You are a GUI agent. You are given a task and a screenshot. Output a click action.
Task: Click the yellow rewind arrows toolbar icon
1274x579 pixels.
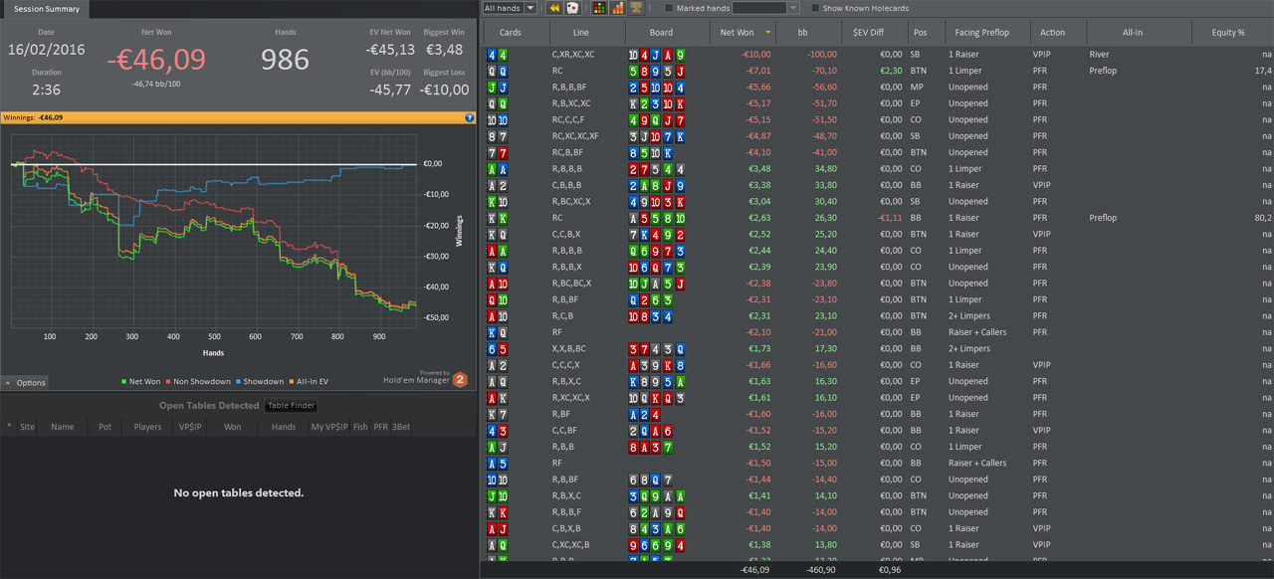click(x=554, y=8)
